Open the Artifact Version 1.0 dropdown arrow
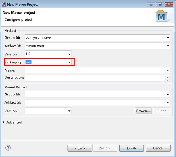The width and height of the screenshot is (176, 157). (x=69, y=54)
